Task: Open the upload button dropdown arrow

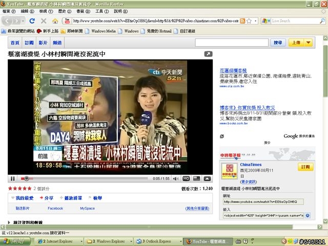Action: pos(308,43)
